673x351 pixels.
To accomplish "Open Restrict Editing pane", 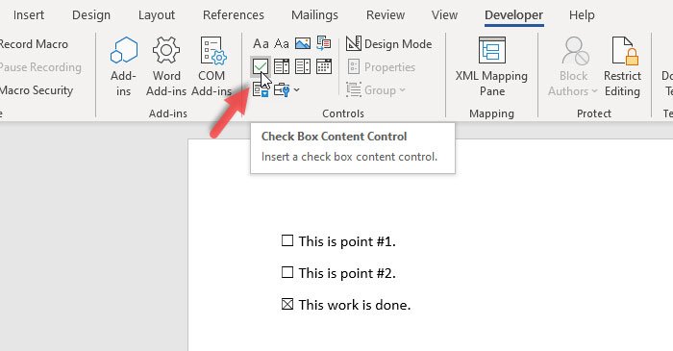I will tap(622, 66).
